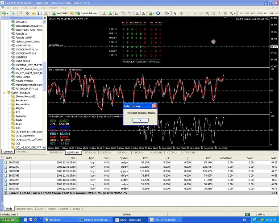
Task: Open Templates dropdown arrow
Action: (x=169, y=13)
